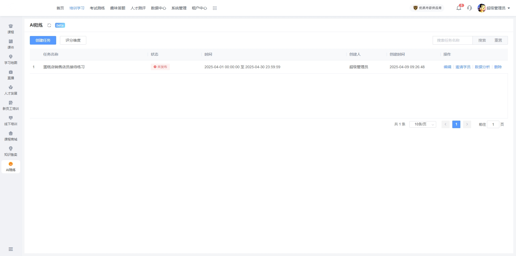The height and width of the screenshot is (256, 516).
Task: Click the customer service headset icon
Action: [x=470, y=8]
